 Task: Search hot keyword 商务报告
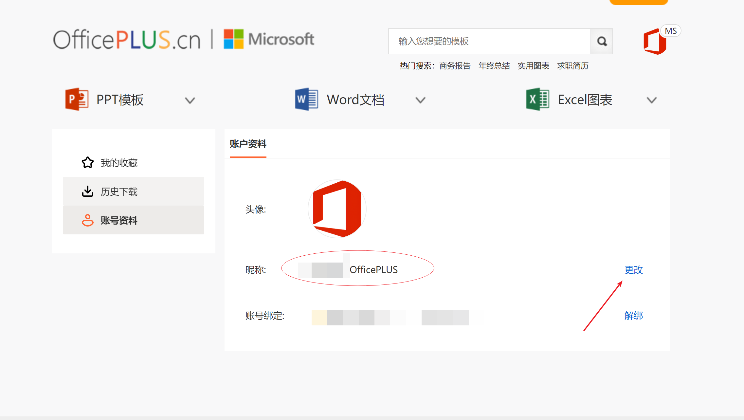pyautogui.click(x=455, y=66)
